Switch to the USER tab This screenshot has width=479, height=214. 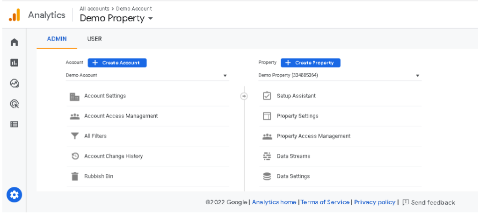pyautogui.click(x=94, y=39)
